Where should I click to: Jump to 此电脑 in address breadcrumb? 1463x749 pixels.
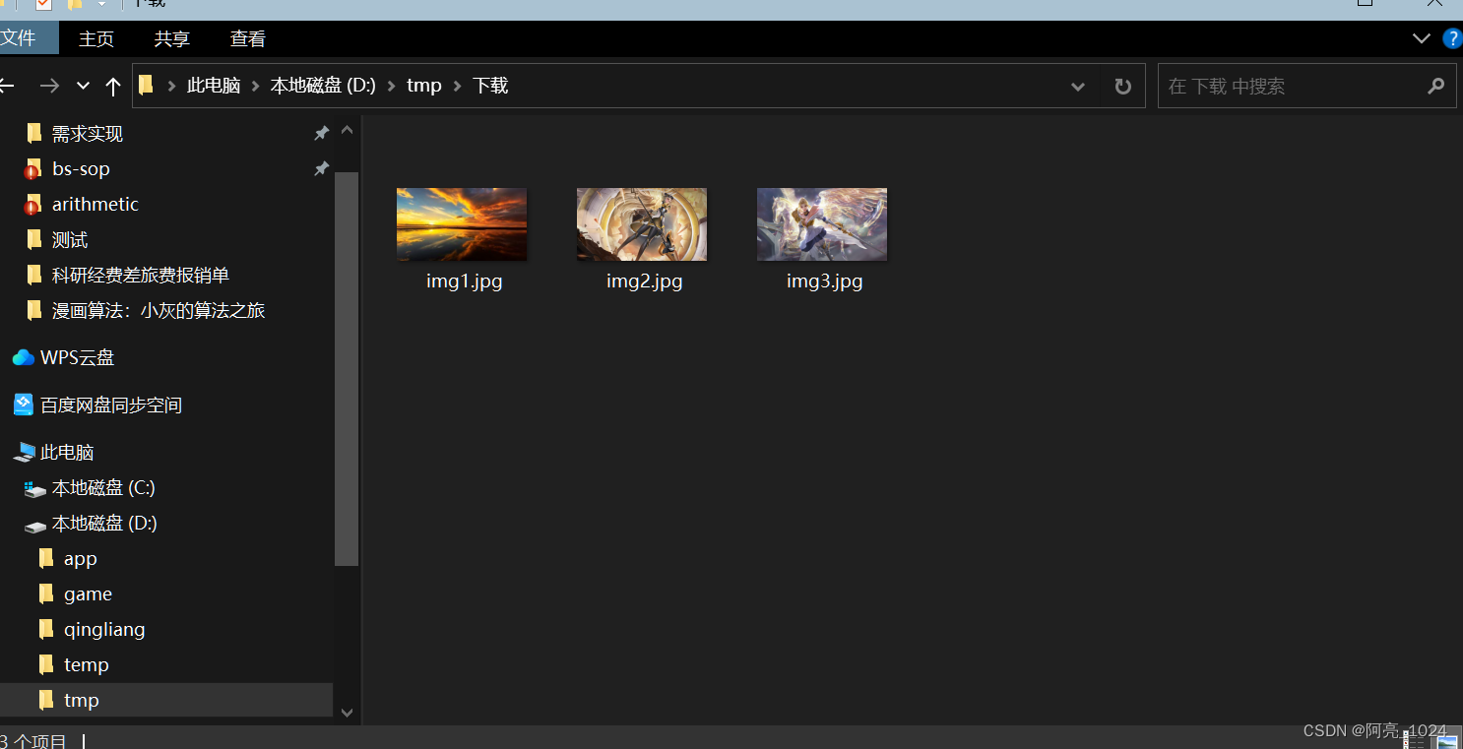(x=214, y=86)
